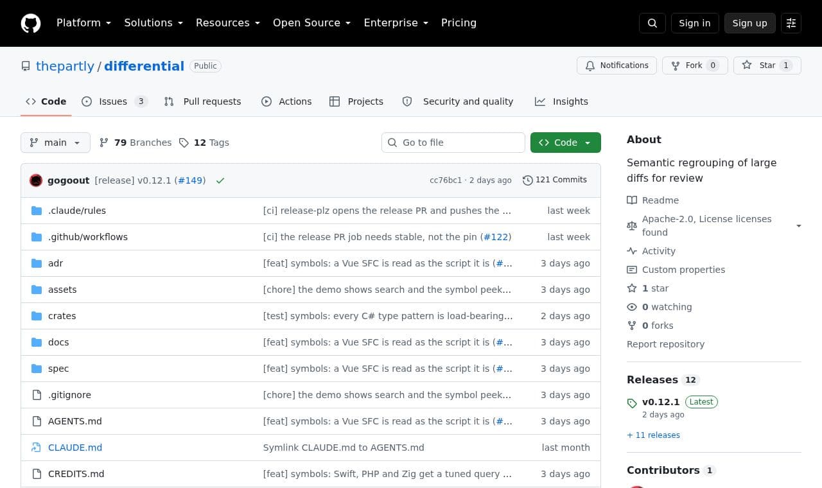Expand the Solutions menu
Screen dimensions: 822x488
(x=153, y=22)
